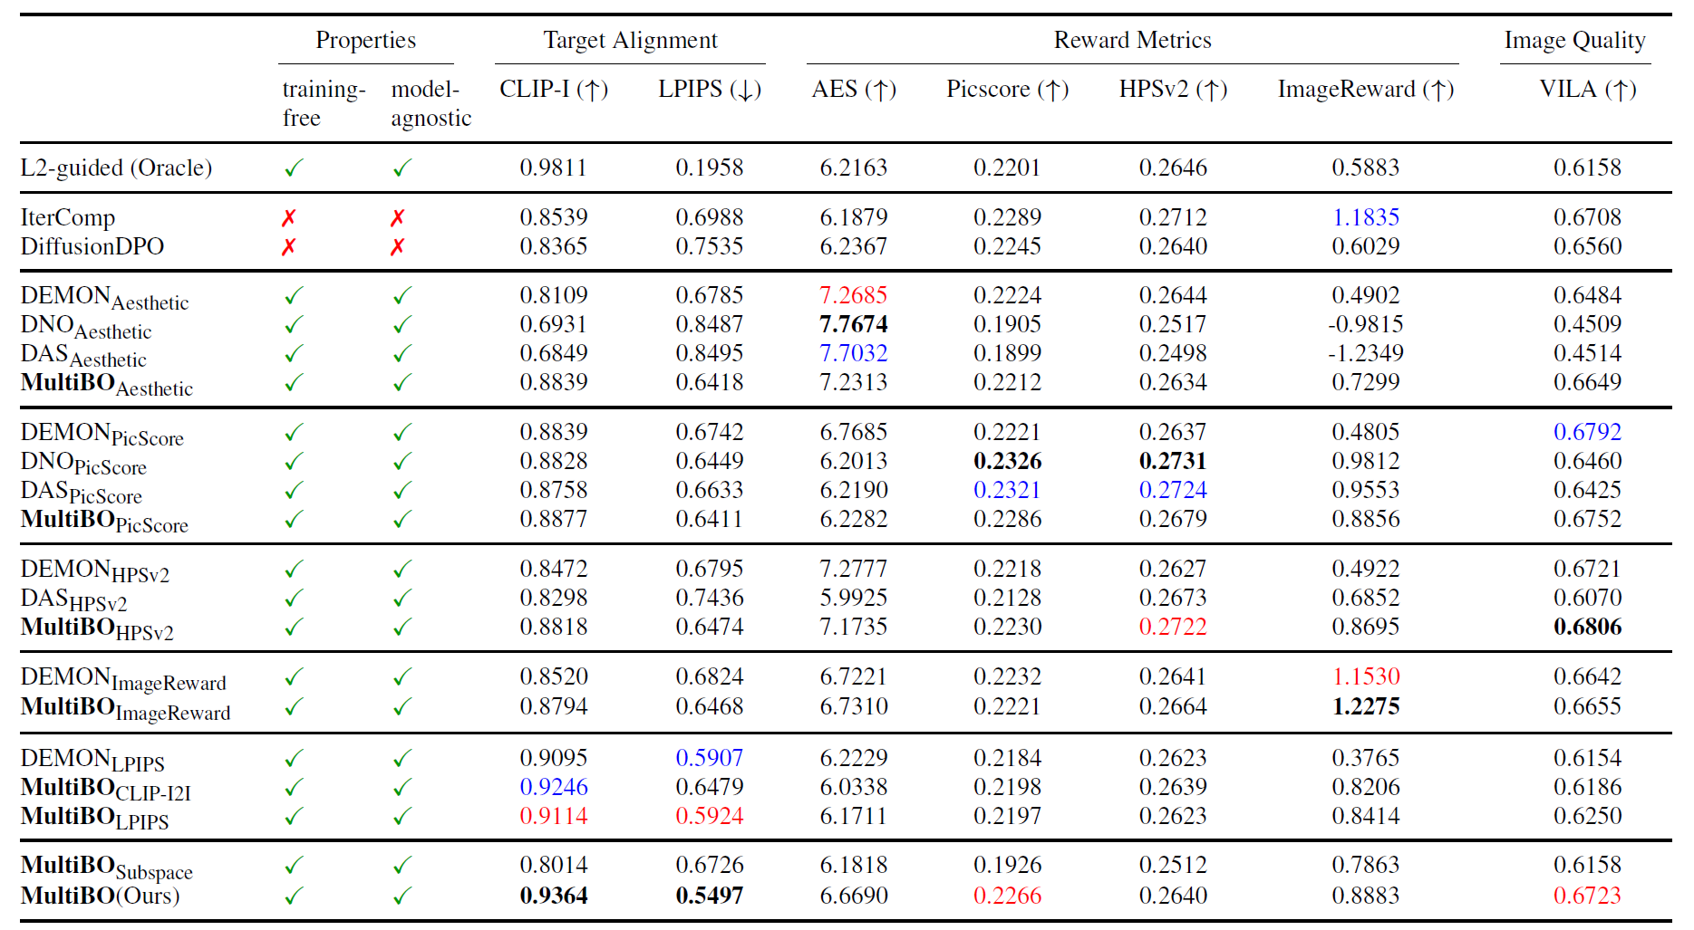1694x930 pixels.
Task: Select the MultiBO(Ours) row label
Action: point(100,896)
